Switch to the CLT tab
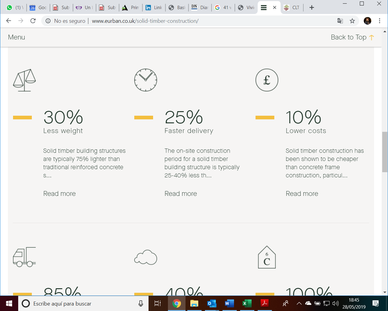Image resolution: width=388 pixels, height=311 pixels. tap(292, 8)
